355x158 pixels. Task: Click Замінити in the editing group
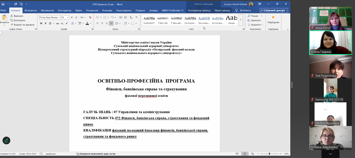(x=255, y=20)
